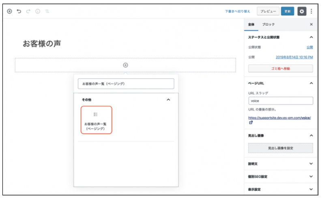
Task: Open block navigation list icon
Action: (x=47, y=11)
